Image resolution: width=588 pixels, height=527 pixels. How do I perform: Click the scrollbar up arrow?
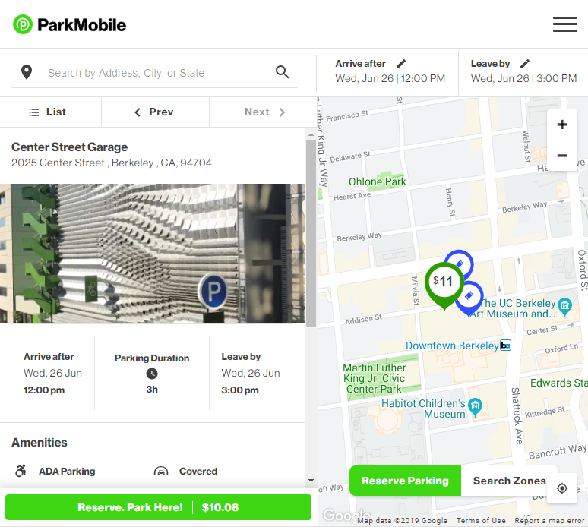click(311, 134)
